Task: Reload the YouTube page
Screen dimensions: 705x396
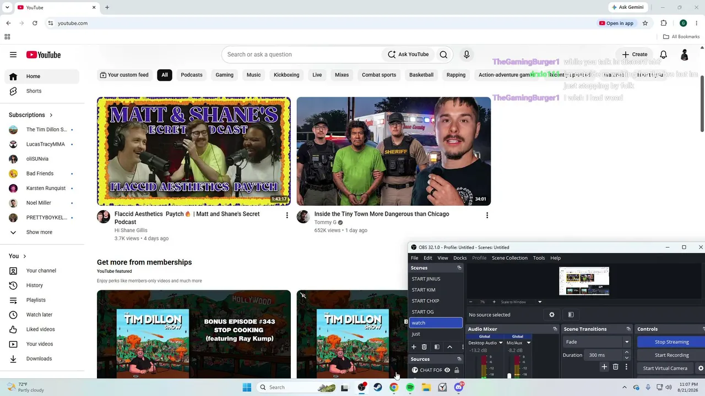Action: point(35,23)
